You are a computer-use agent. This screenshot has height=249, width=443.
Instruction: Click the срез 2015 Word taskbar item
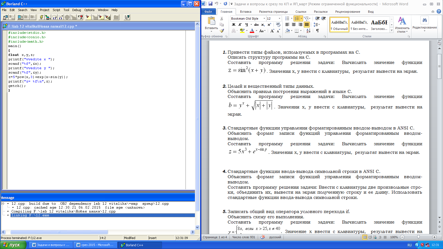[x=95, y=245]
